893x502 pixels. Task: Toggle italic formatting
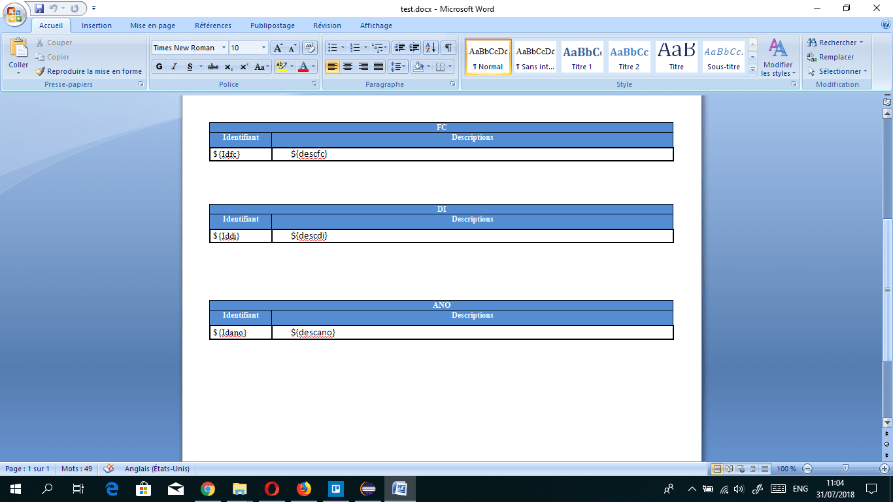point(174,66)
